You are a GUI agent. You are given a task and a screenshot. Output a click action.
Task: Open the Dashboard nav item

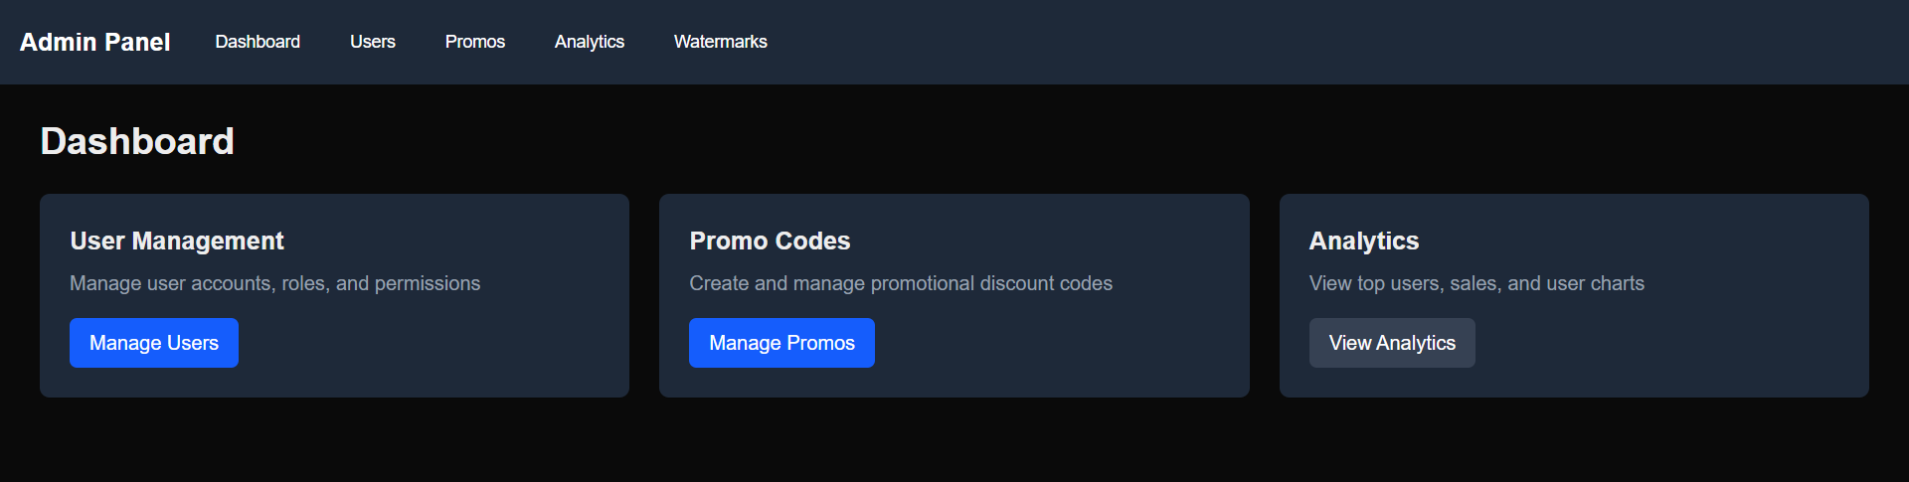point(258,42)
